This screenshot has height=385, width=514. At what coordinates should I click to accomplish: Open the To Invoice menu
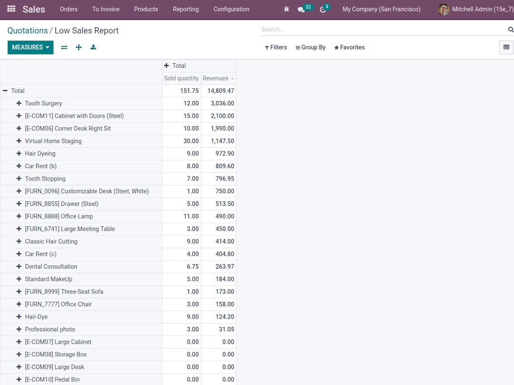click(x=106, y=9)
